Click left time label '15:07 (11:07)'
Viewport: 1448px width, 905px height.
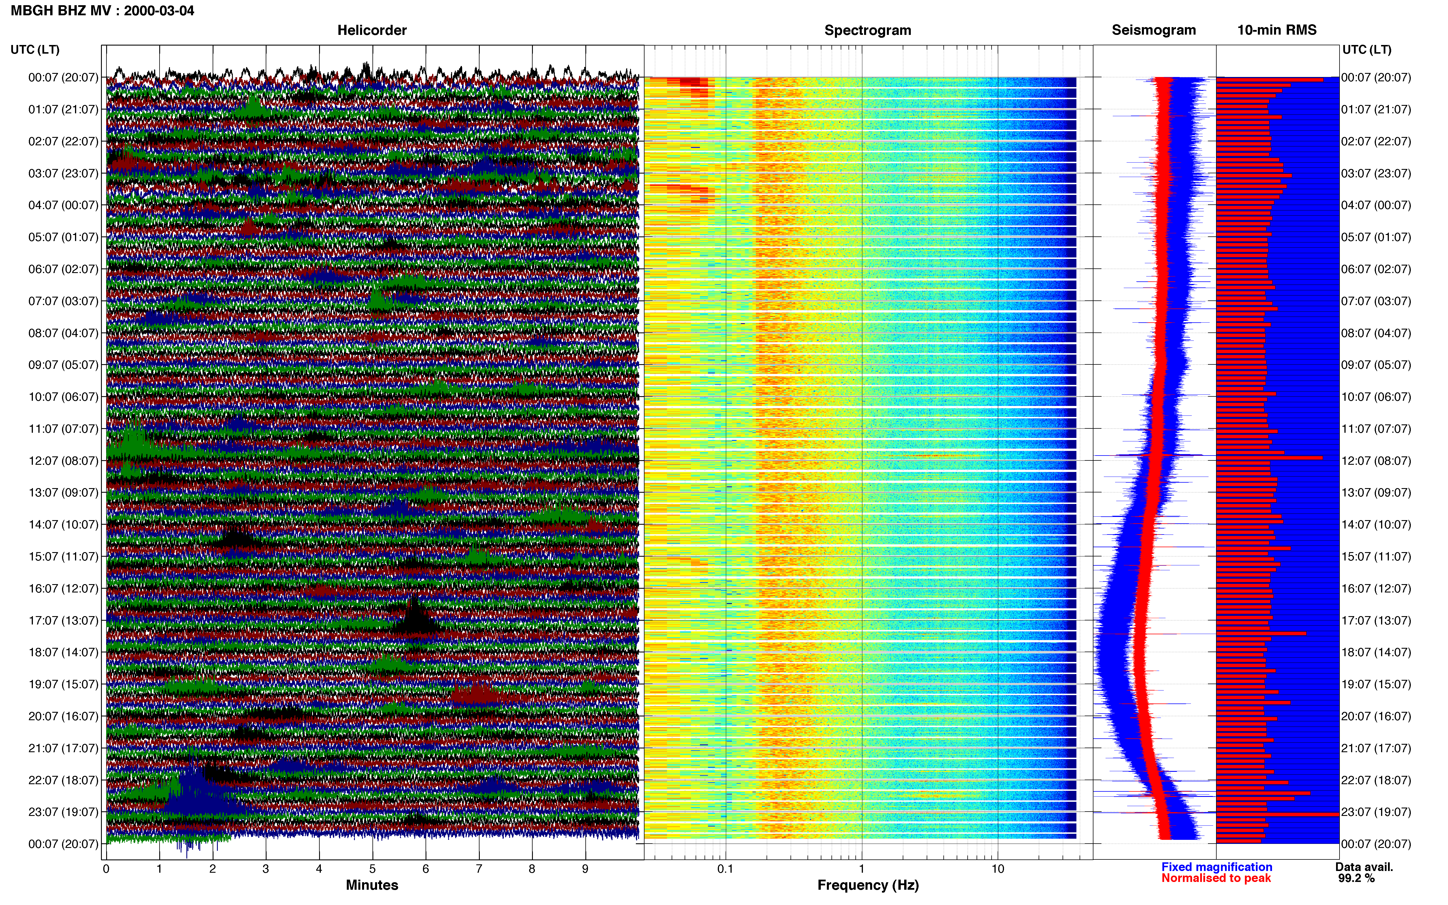(63, 557)
